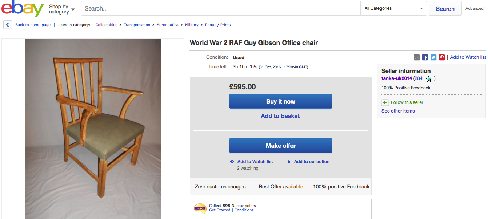This screenshot has width=488, height=219.
Task: Expand Shop by category menu
Action: pyautogui.click(x=62, y=9)
